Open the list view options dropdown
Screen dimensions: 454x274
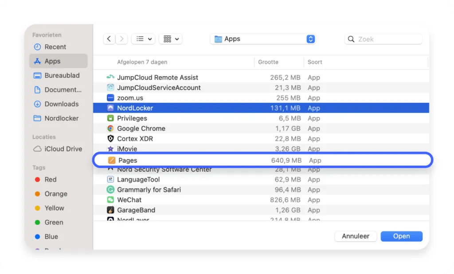[143, 39]
